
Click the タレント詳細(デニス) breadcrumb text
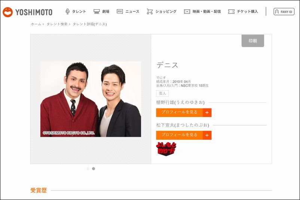pos(89,24)
